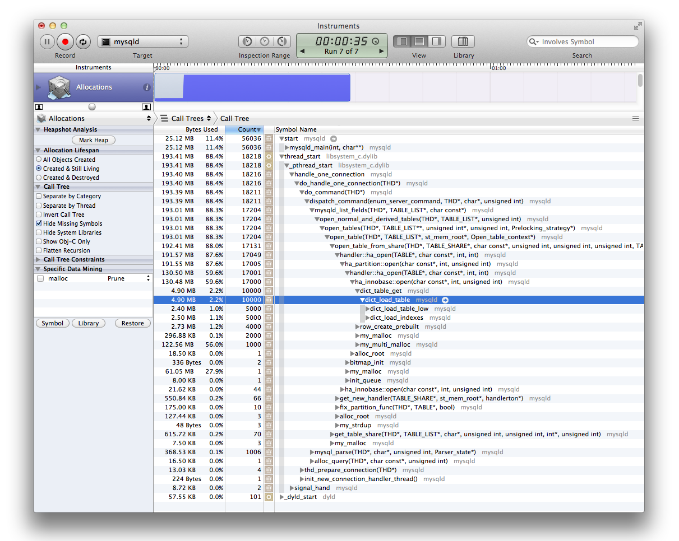Click the loop recording button
The image size is (679, 541).
point(83,41)
